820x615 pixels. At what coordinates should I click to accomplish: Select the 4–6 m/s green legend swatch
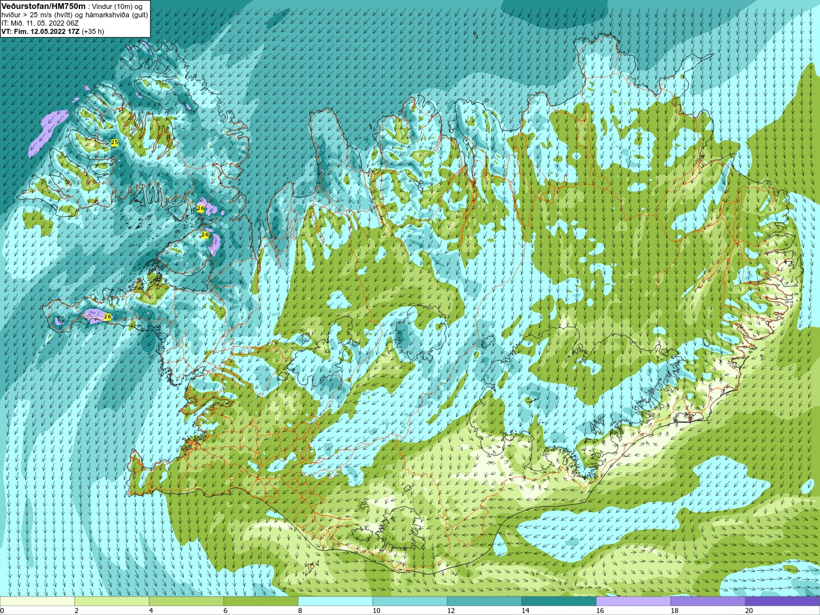pos(186,602)
